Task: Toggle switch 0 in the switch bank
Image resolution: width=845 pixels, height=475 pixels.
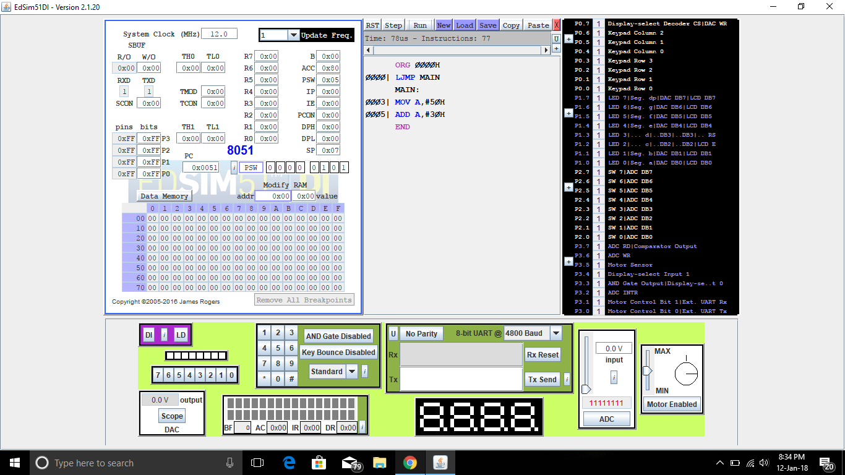Action: (231, 375)
